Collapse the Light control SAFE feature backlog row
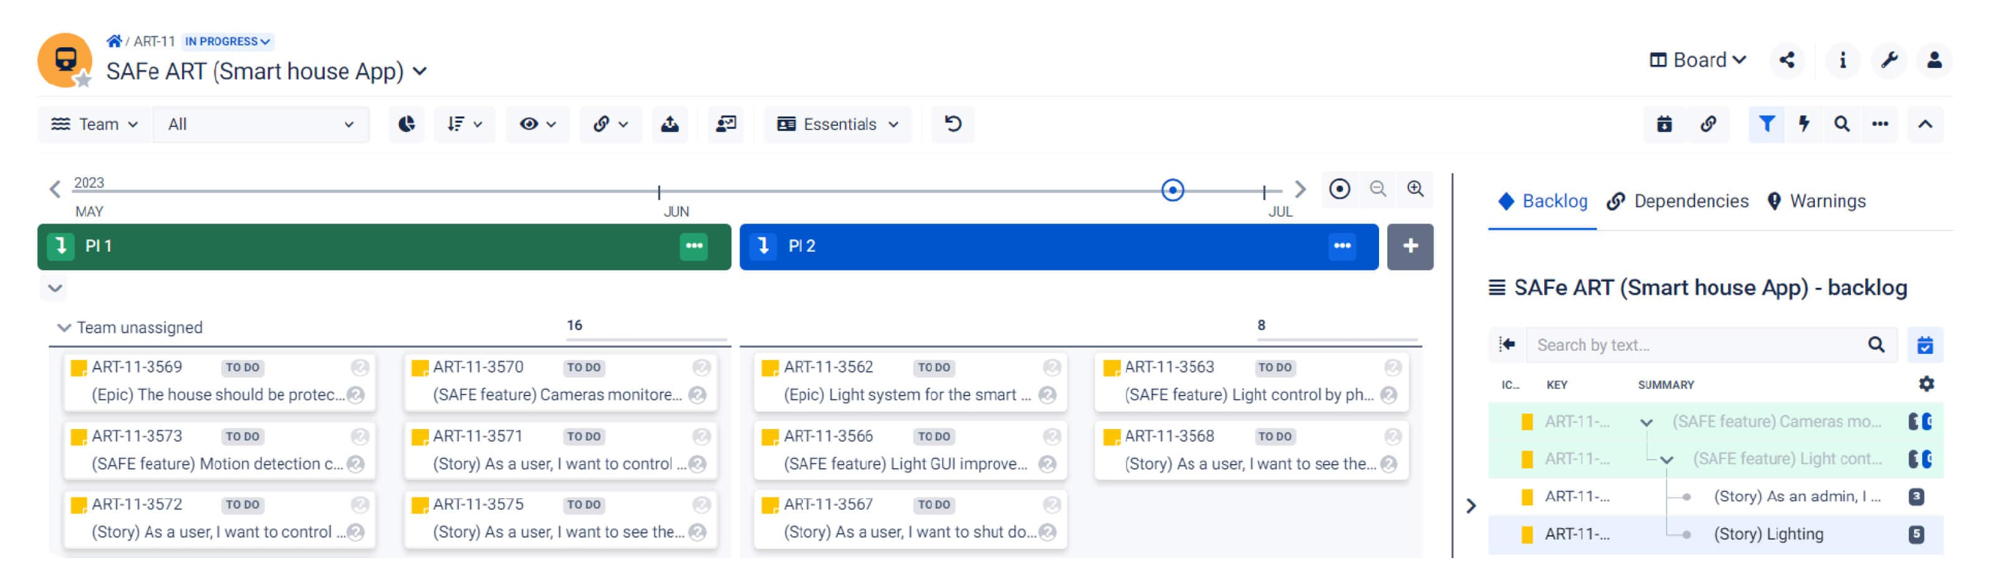Image resolution: width=1995 pixels, height=588 pixels. (1668, 460)
